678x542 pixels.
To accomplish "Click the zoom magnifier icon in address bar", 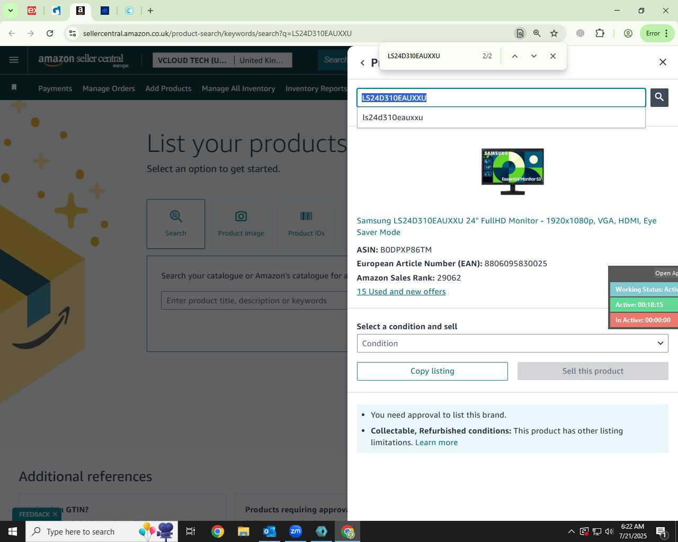I will [x=537, y=33].
